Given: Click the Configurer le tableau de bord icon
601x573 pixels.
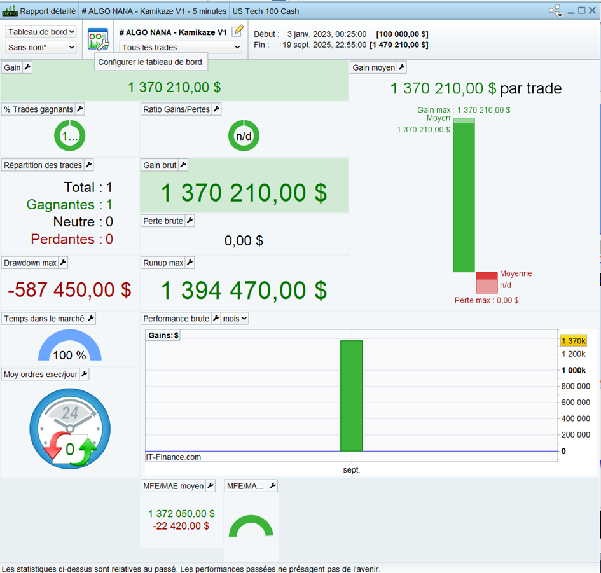Looking at the screenshot, I should [98, 39].
